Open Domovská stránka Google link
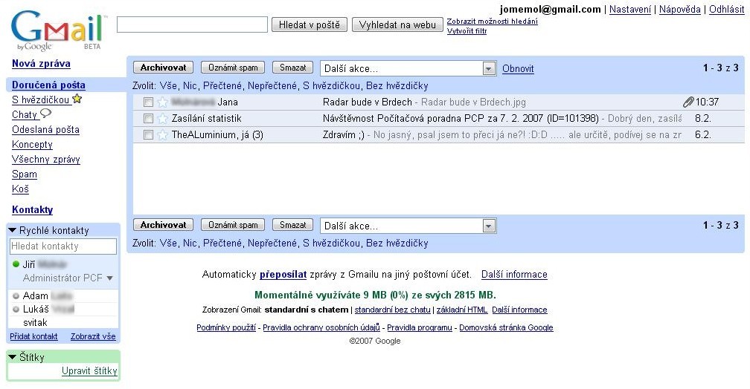This screenshot has width=750, height=389. pos(506,327)
